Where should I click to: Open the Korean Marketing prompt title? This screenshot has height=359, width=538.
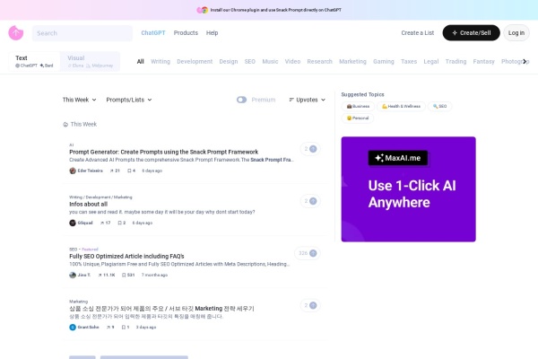click(161, 309)
